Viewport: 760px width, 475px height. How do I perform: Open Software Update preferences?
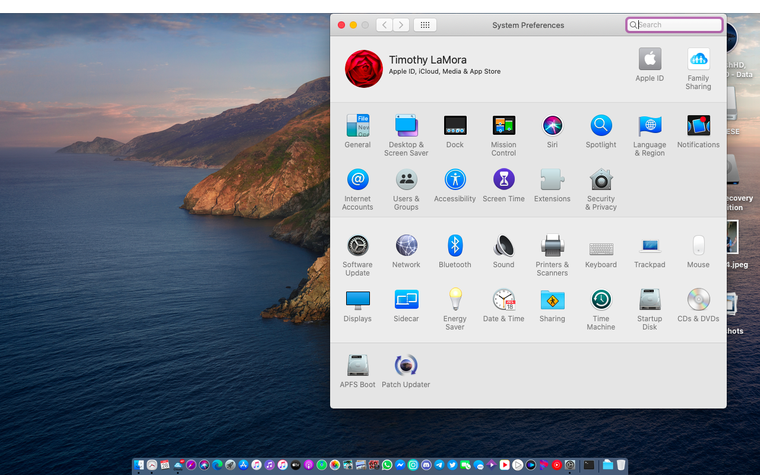pos(357,255)
